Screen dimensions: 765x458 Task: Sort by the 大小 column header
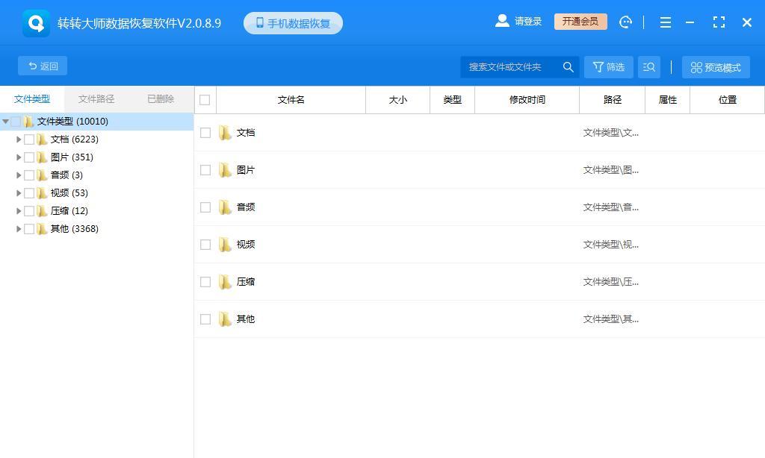(x=397, y=100)
